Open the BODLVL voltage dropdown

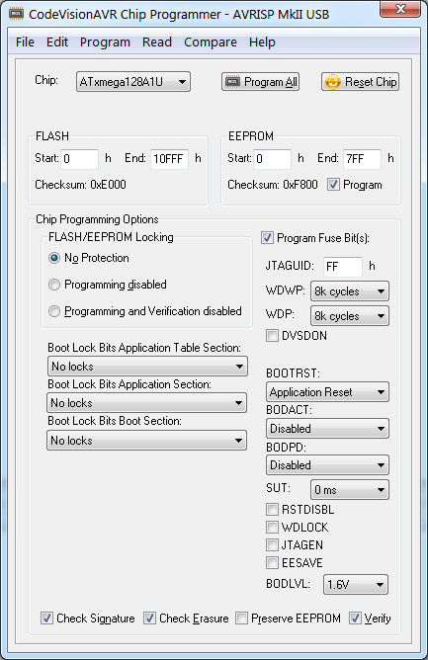pos(356,585)
